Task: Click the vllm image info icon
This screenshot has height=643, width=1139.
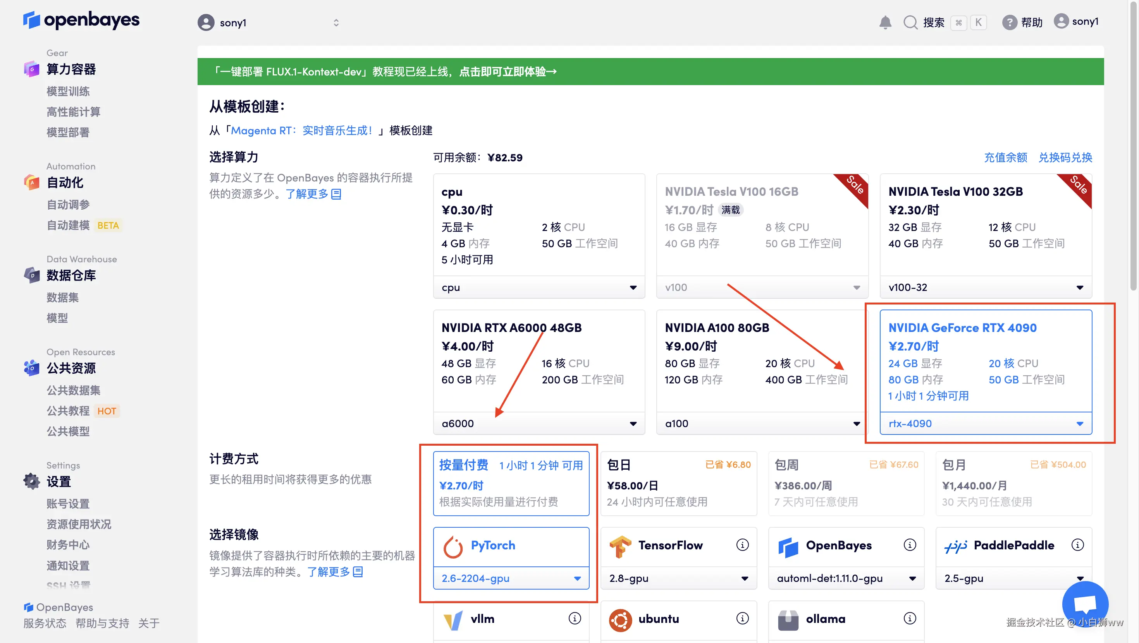Action: (575, 618)
